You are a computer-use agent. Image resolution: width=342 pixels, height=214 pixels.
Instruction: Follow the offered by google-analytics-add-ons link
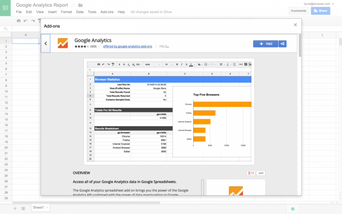[128, 46]
